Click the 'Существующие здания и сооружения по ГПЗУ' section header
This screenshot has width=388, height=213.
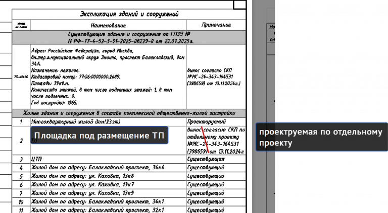[129, 37]
